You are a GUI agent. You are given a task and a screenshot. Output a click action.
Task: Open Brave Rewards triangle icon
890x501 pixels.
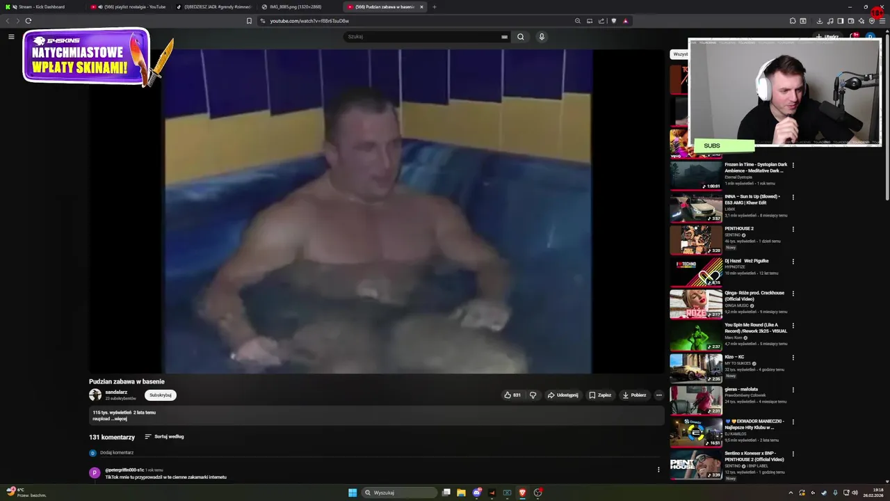[x=625, y=21]
